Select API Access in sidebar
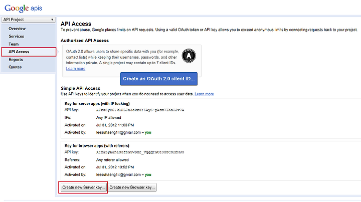Screen dimensions: 361x202 [29, 52]
